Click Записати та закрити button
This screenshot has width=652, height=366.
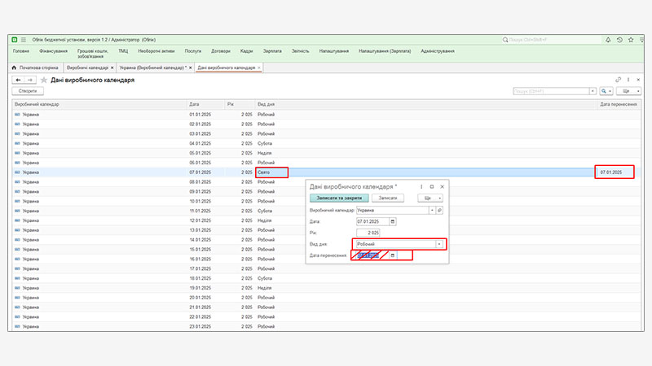pyautogui.click(x=339, y=198)
